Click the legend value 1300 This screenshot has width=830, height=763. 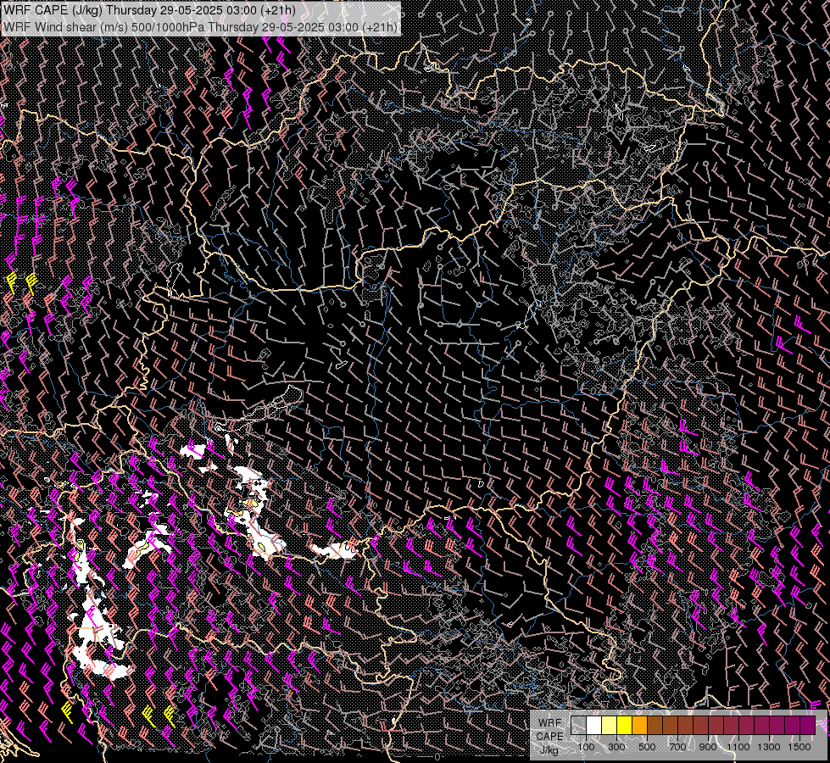pos(769,747)
